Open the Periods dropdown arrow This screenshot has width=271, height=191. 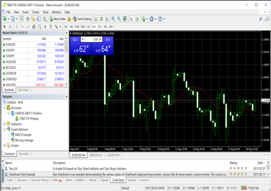point(155,19)
